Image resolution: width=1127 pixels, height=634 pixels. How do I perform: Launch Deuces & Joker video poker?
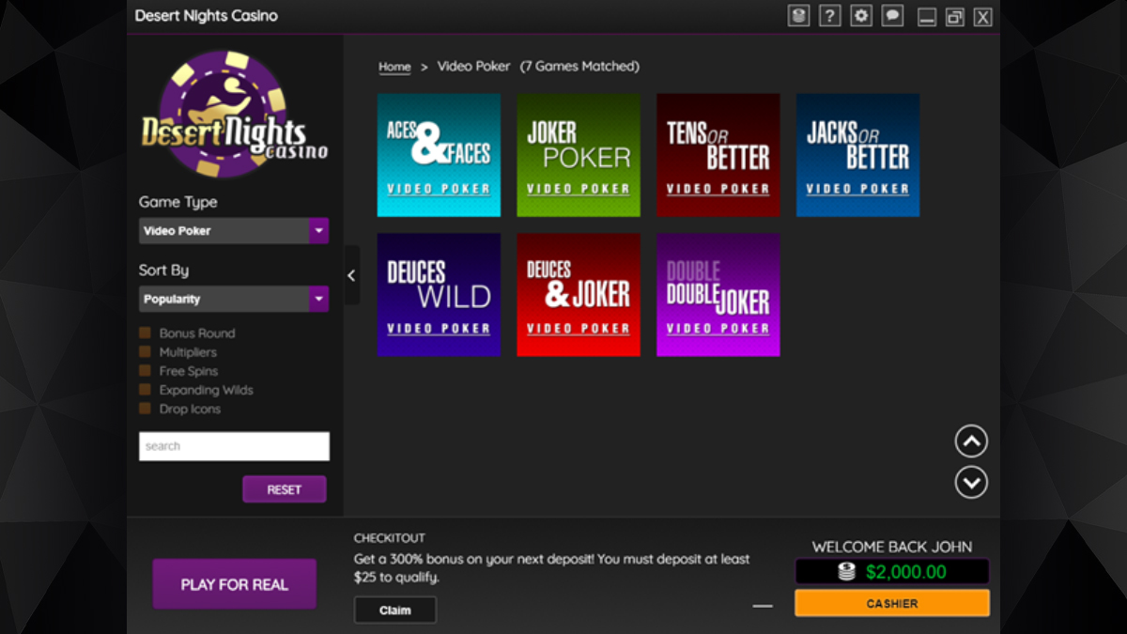pos(579,295)
